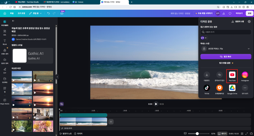The image size is (254, 136).
Task: Redo the last action
Action: [54, 14]
